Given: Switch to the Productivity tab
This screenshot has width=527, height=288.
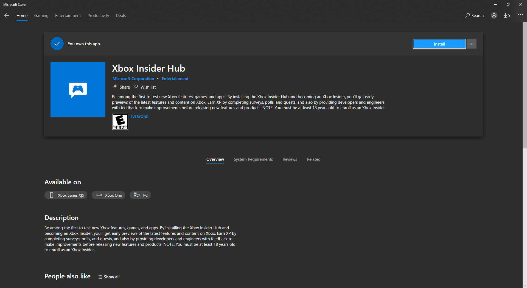Looking at the screenshot, I should (98, 16).
